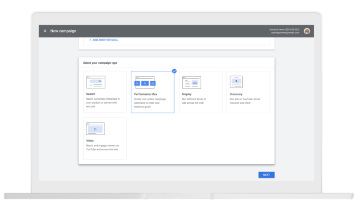This screenshot has width=364, height=213.
Task: Select the Video campaign illustration icon
Action: pyautogui.click(x=95, y=129)
